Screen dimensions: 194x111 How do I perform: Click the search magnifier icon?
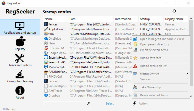tap(89, 104)
